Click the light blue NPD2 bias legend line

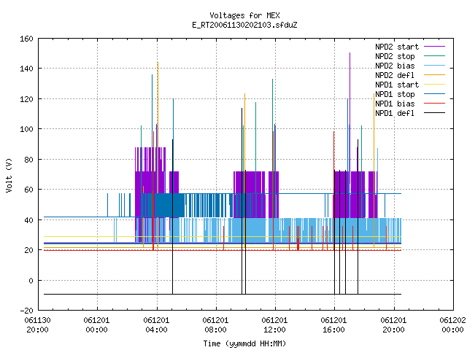click(434, 66)
